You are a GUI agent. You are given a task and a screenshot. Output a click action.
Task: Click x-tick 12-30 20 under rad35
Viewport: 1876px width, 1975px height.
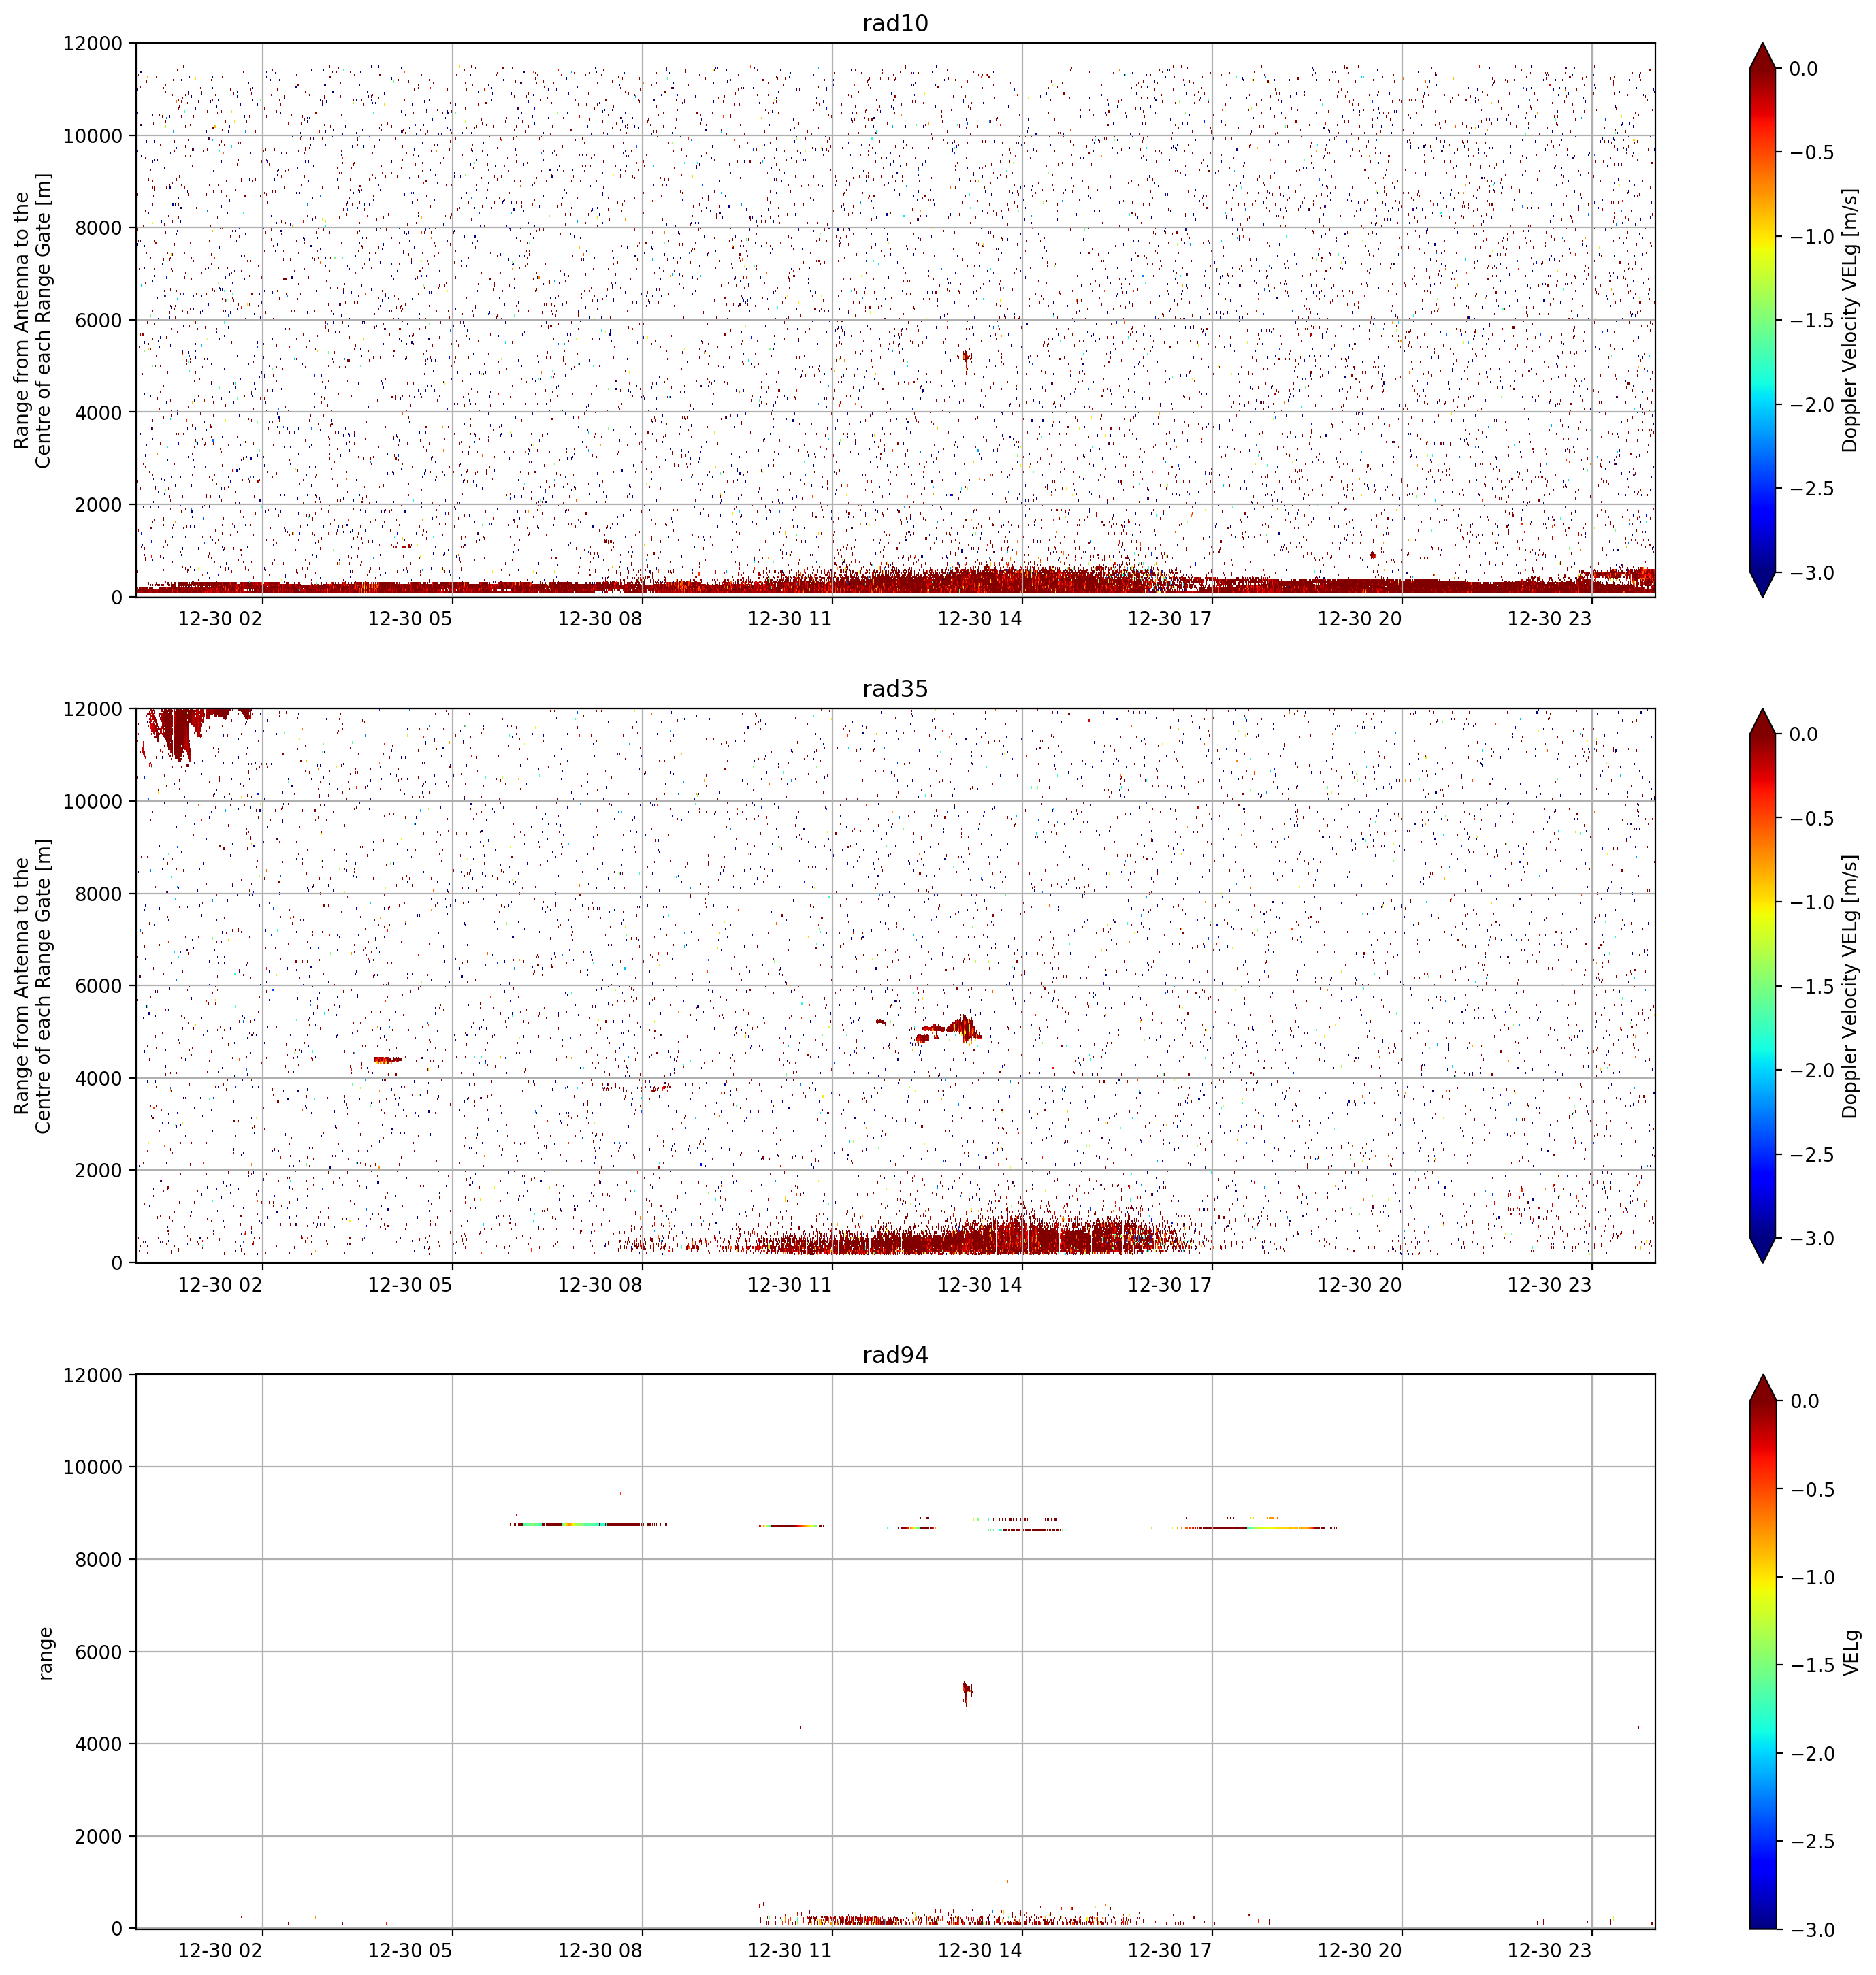(x=1359, y=1284)
